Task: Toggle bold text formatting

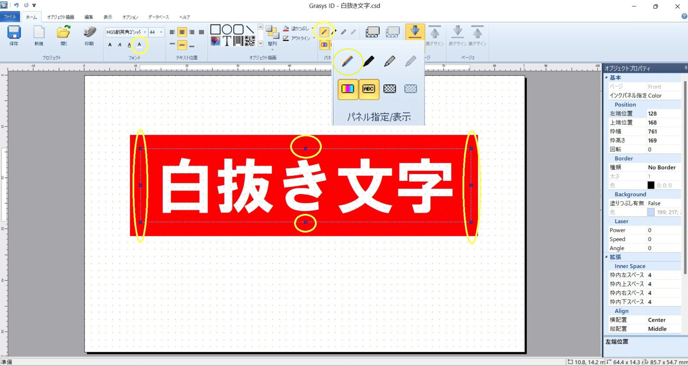Action: [x=109, y=45]
